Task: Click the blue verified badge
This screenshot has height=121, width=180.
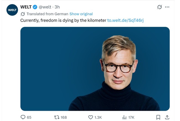Action: click(x=35, y=7)
